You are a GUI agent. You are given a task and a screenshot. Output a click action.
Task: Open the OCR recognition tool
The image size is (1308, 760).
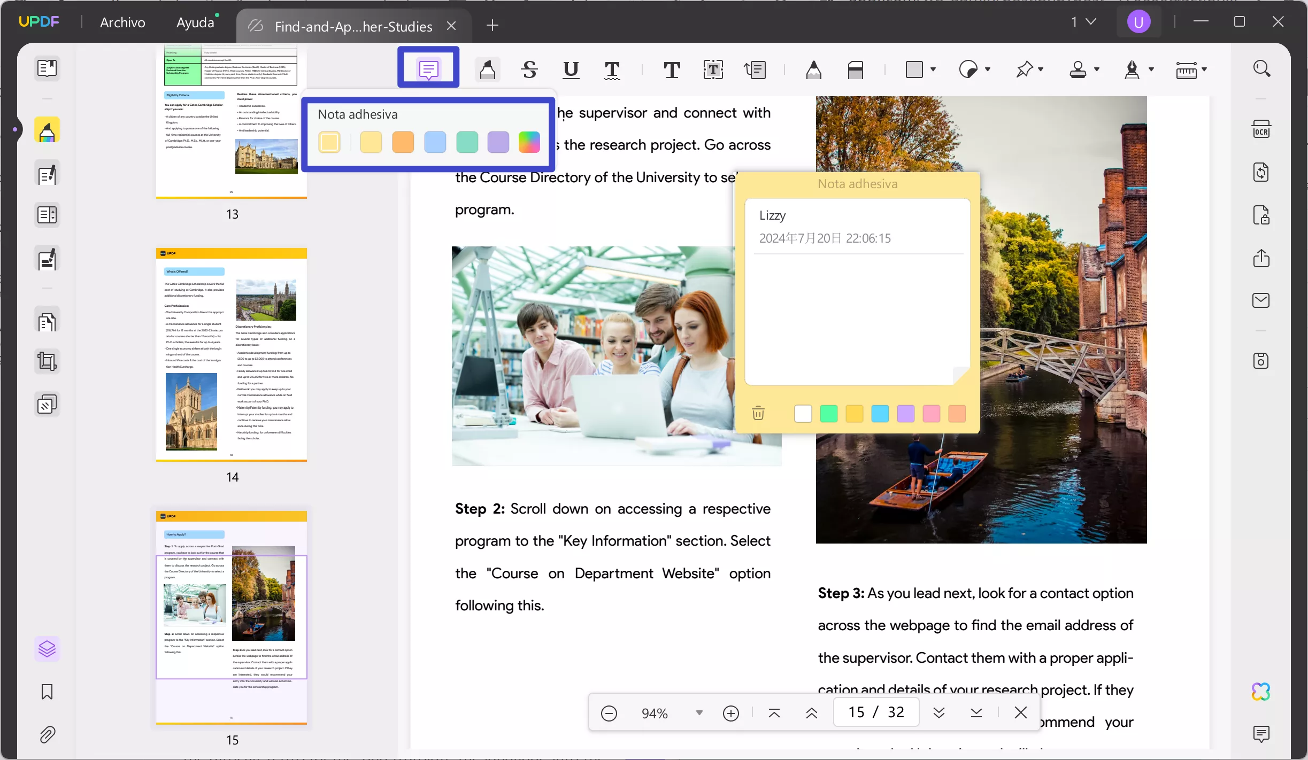[x=1261, y=129]
